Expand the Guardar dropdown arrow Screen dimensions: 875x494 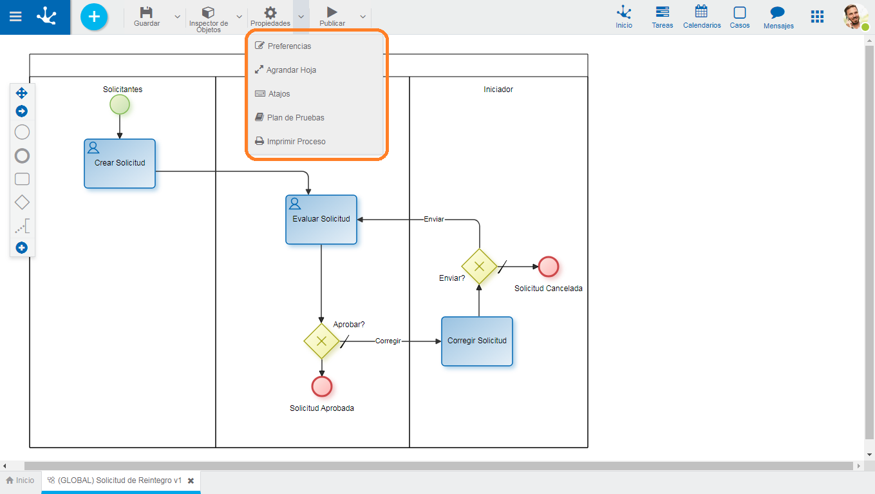click(178, 17)
